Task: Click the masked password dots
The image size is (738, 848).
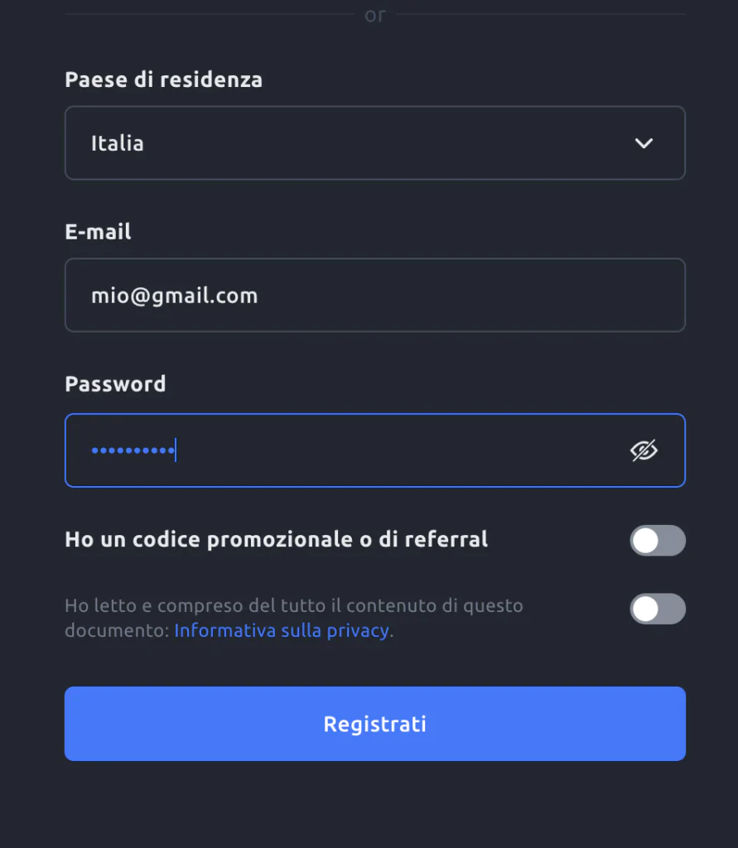Action: point(132,450)
